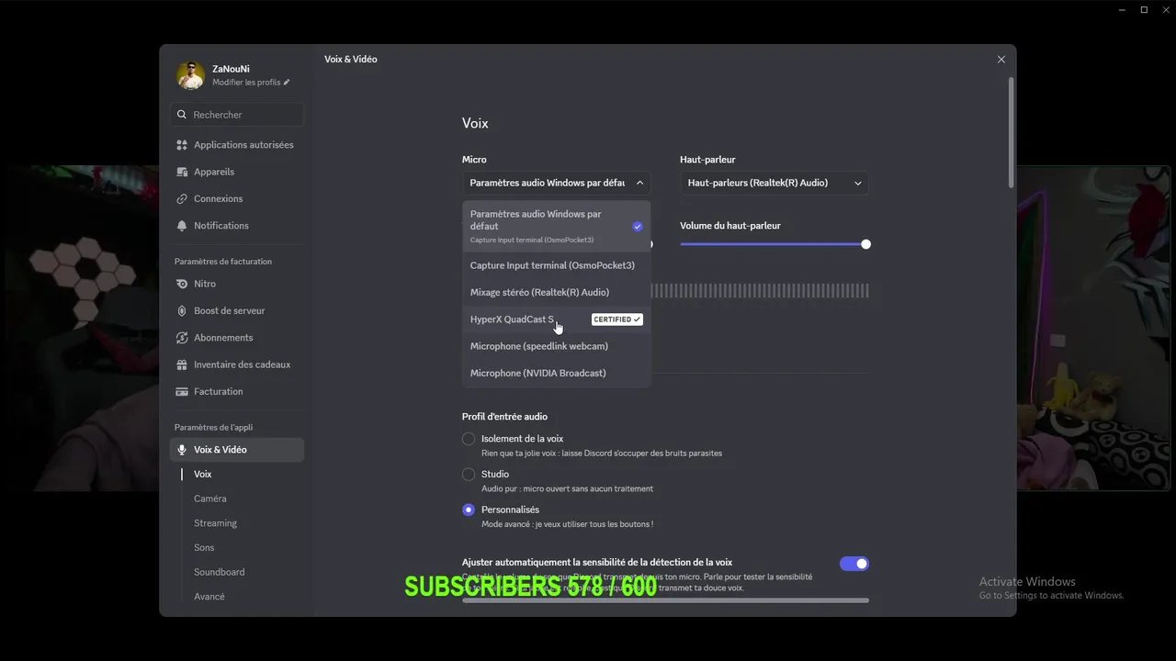Open Connexions settings page
This screenshot has width=1176, height=661.
click(x=237, y=198)
